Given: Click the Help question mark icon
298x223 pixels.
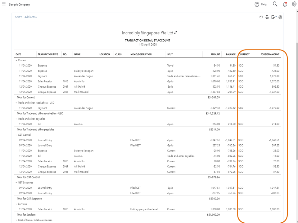Looking at the screenshot, I should 257,4.
